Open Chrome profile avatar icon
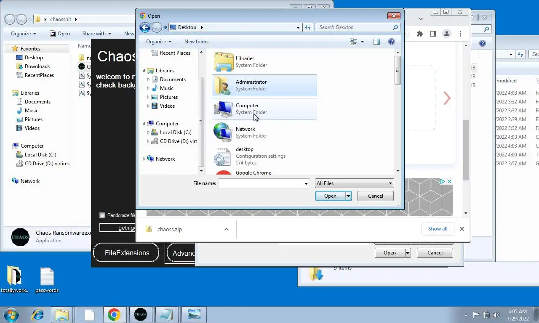Image resolution: width=539 pixels, height=323 pixels. (x=447, y=34)
